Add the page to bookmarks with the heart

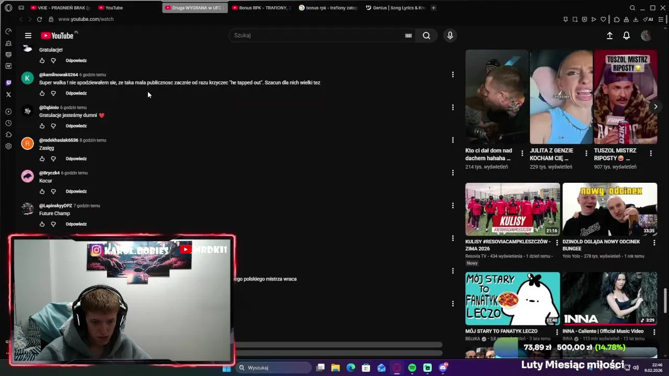(603, 19)
